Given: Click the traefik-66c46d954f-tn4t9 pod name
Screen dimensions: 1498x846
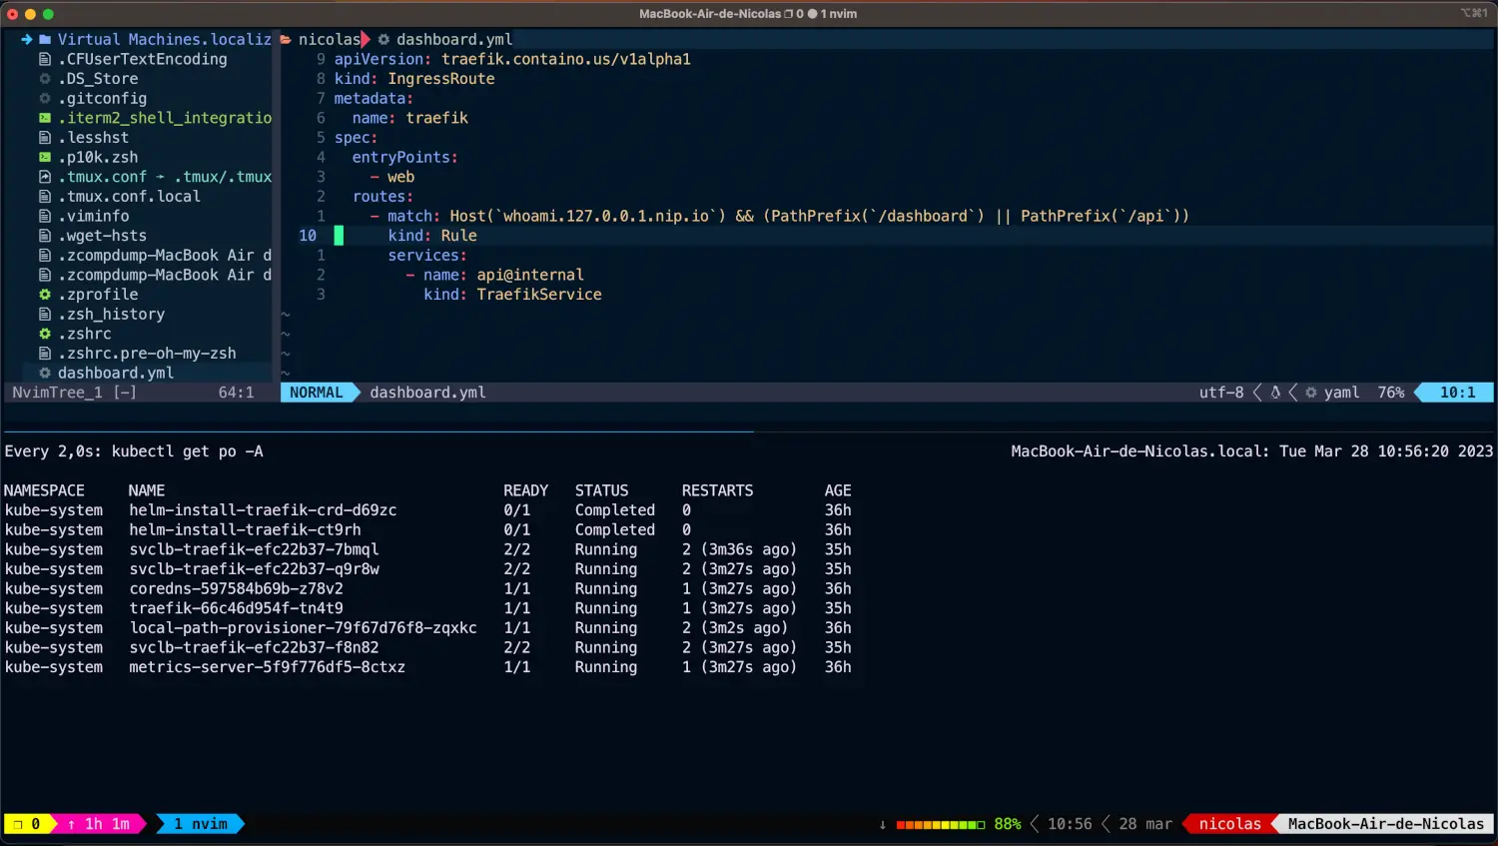Looking at the screenshot, I should coord(236,608).
